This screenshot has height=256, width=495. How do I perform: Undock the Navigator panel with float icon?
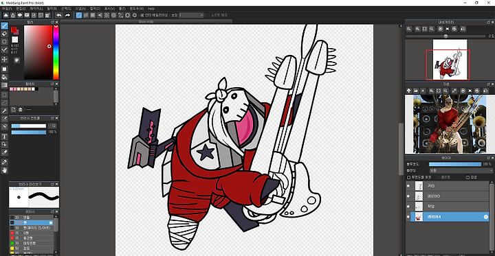pyautogui.click(x=488, y=22)
